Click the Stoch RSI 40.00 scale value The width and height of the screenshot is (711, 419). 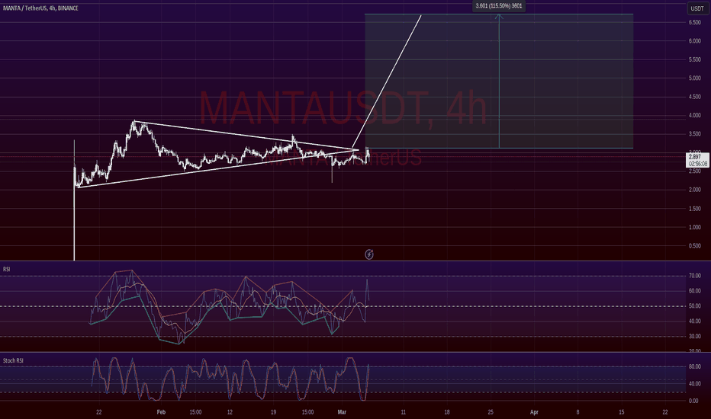693,383
